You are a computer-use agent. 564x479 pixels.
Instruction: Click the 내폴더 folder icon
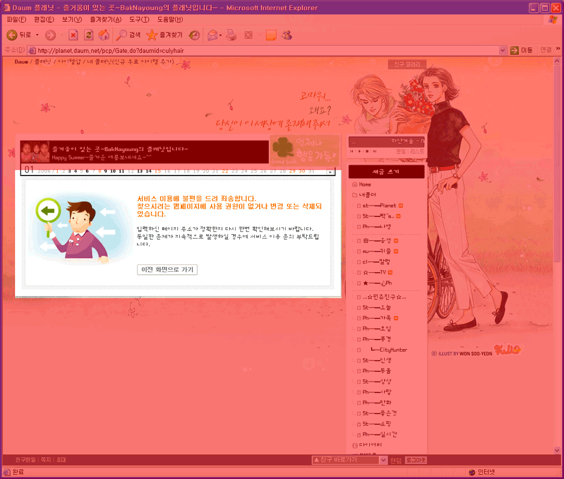(355, 195)
